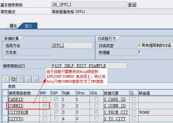
Task: Check the EXP checkbox for CITYTO
Action: click(x=56, y=119)
